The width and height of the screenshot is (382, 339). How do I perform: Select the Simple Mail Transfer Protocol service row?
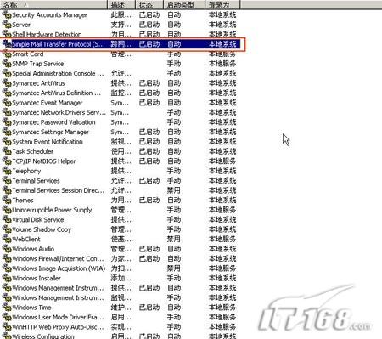[121, 44]
